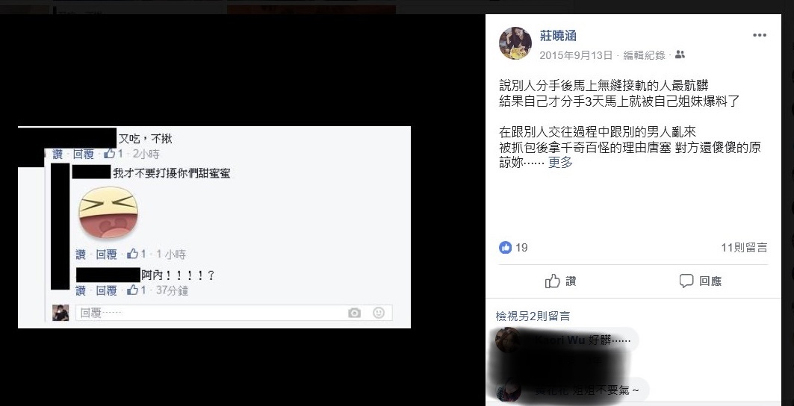This screenshot has height=406, width=794.
Task: Open 莊曉涵's profile picture
Action: [x=515, y=43]
